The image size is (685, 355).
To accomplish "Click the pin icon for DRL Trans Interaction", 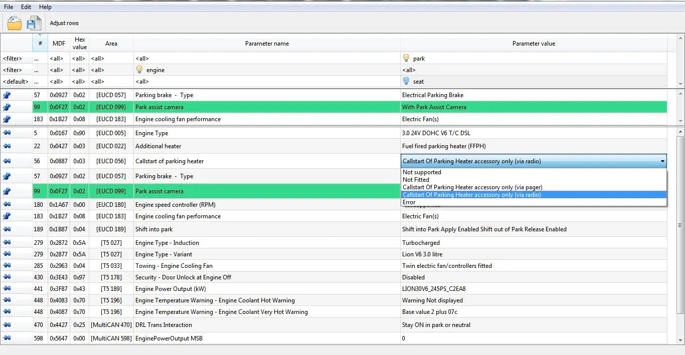I will (7, 325).
